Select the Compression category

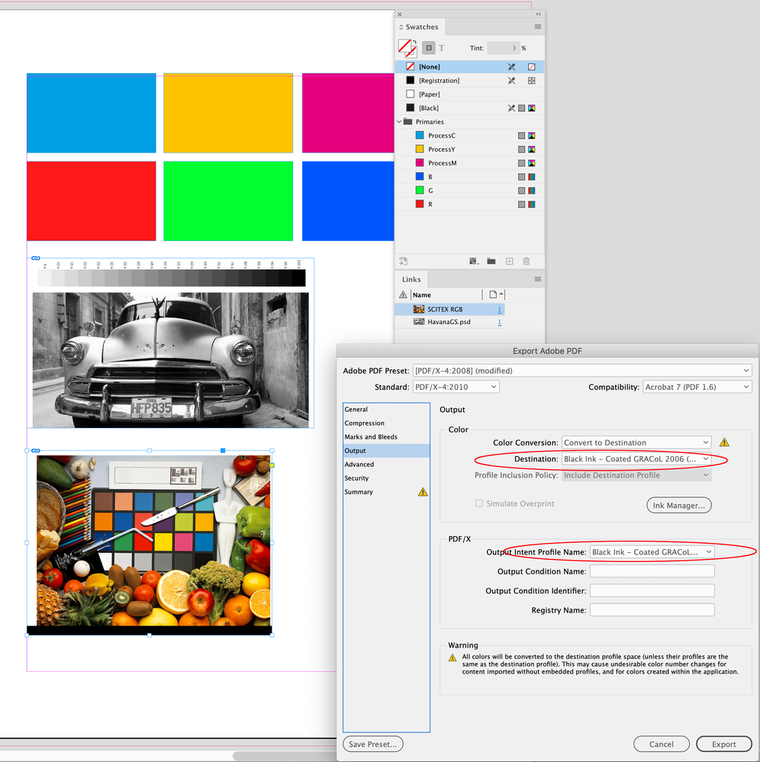point(386,423)
